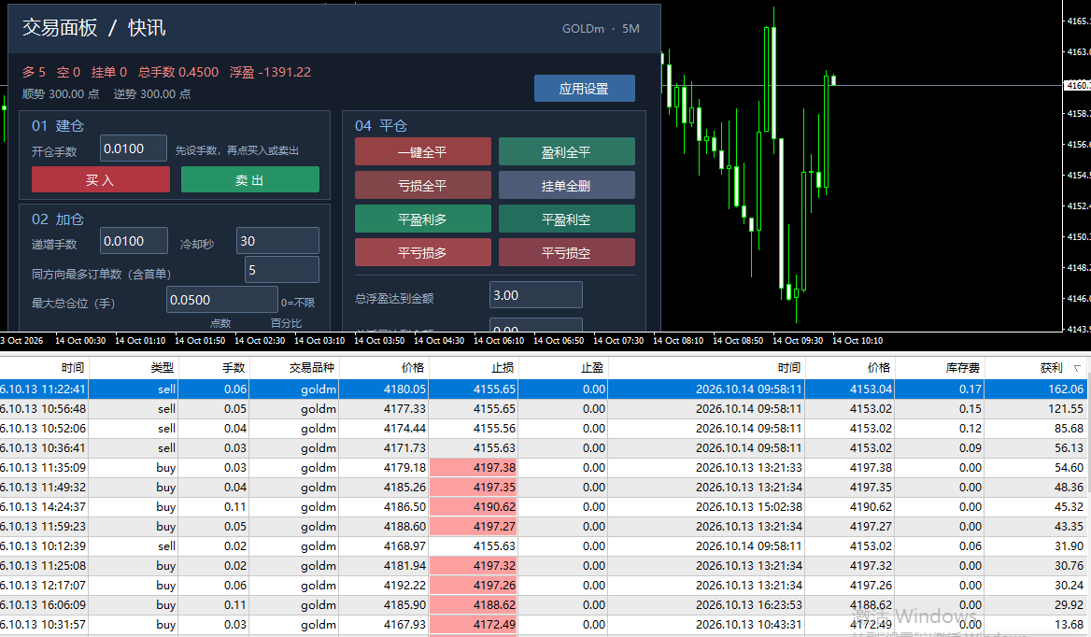Click the 亏损全平 button
1091x637 pixels.
(x=422, y=185)
